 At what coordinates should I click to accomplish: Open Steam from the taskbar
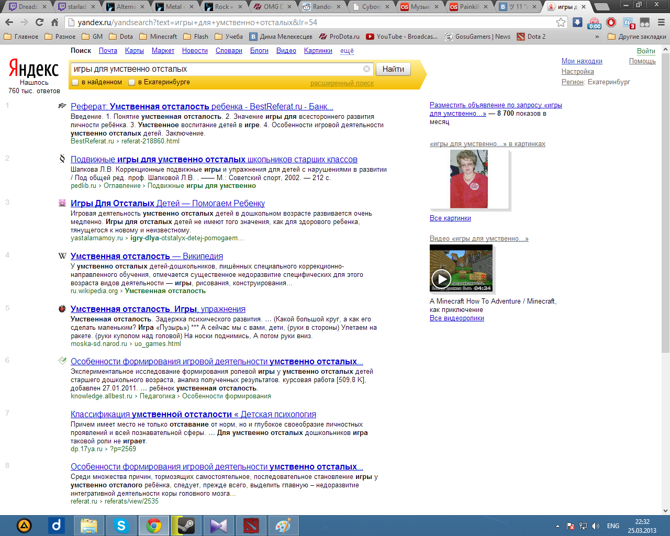tap(186, 526)
